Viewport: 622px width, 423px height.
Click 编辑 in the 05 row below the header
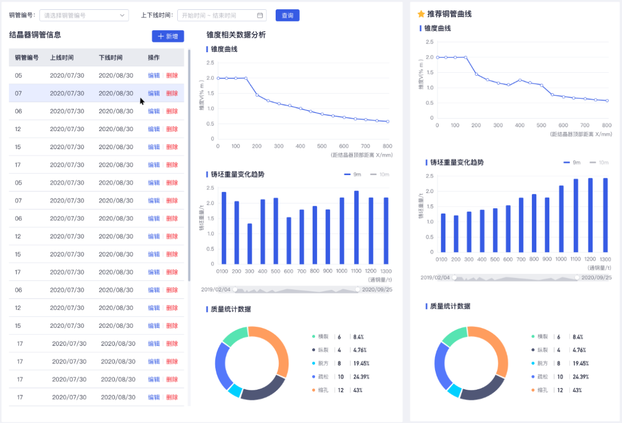[154, 75]
